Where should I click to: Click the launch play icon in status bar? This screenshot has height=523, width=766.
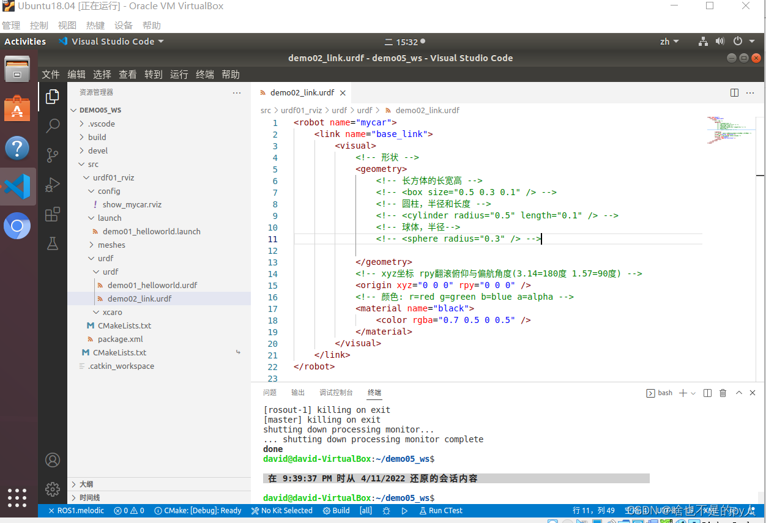click(404, 511)
